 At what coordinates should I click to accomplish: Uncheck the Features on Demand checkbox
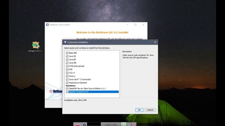(67, 83)
